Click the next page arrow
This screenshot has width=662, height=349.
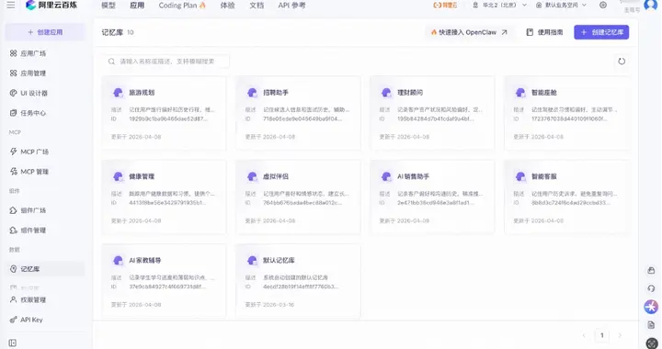pos(620,335)
